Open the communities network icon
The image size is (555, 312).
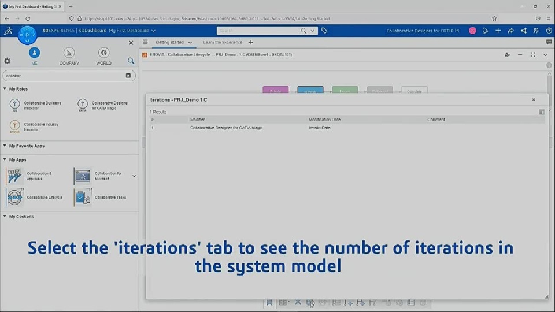524,31
